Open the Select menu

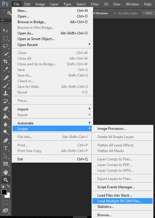81,4
